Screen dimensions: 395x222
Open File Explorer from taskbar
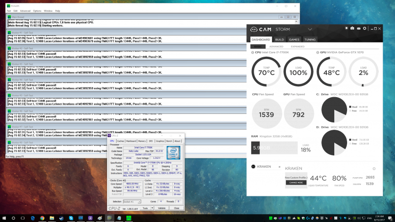[x=52, y=218]
